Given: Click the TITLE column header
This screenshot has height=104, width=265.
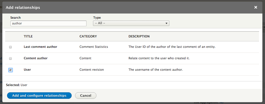Looking at the screenshot, I should [x=28, y=36].
